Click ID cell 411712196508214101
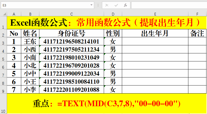The width and height of the screenshot is (207, 114). pos(72,41)
